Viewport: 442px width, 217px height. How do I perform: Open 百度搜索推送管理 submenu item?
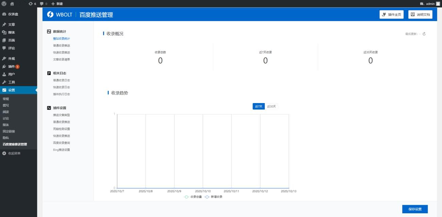tap(15, 144)
